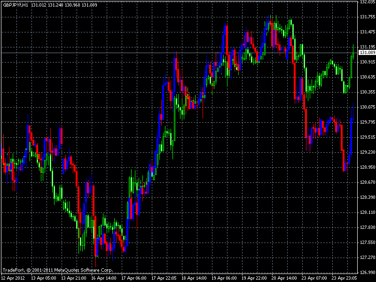Click the 128.110 price axis label
This screenshot has width=376, height=282.
[368, 212]
